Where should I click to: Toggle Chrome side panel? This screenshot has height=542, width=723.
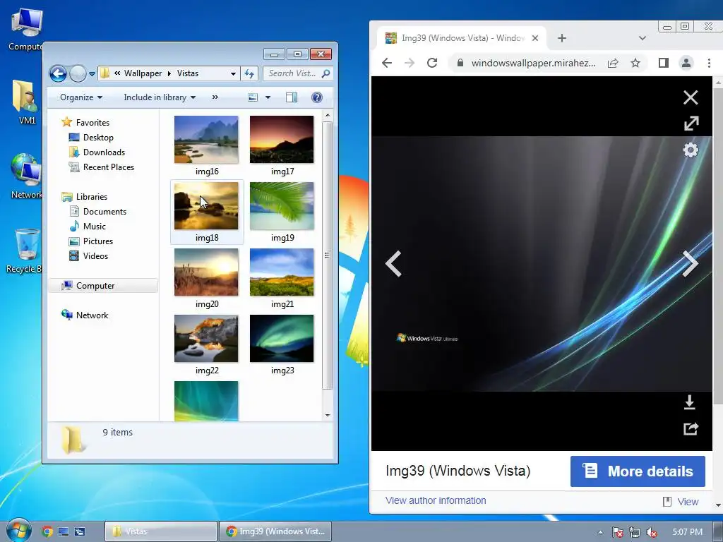click(x=664, y=63)
